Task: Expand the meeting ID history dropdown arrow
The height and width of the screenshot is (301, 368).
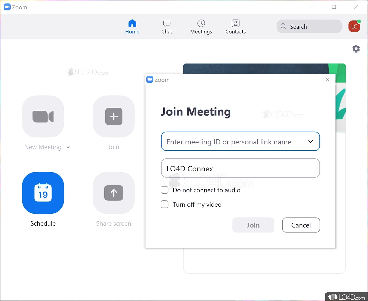Action: [x=310, y=141]
